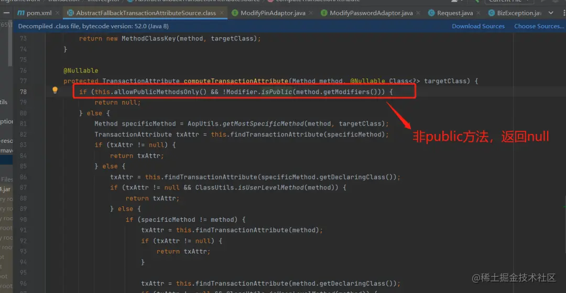
Task: Switch to the Request.java tab
Action: click(x=455, y=13)
